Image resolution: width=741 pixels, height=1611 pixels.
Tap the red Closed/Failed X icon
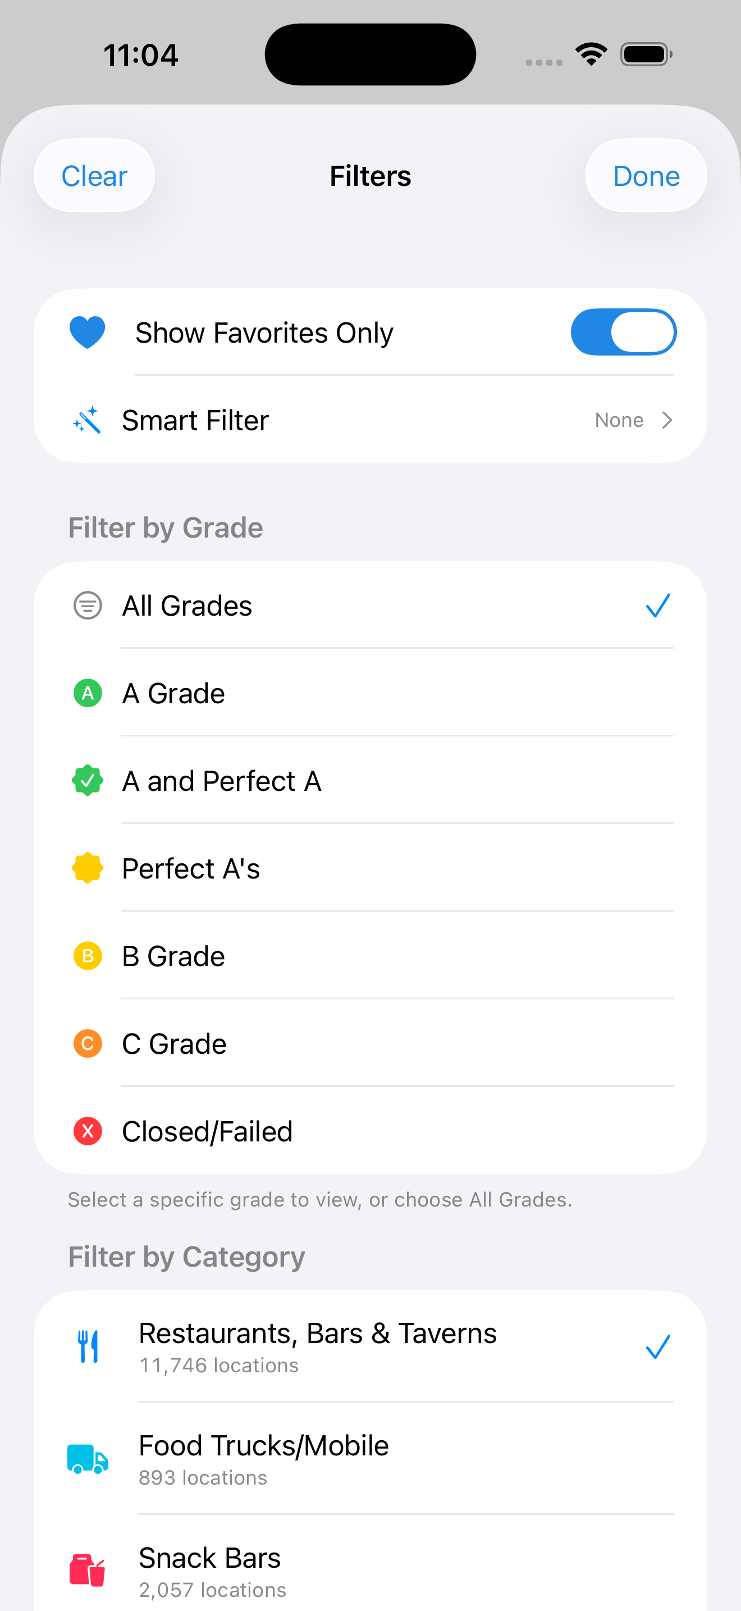88,1131
